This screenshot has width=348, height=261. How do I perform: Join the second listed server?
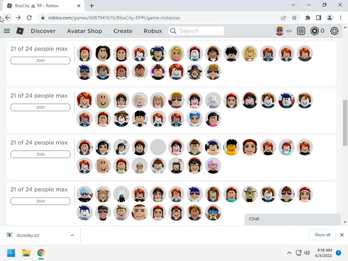pos(40,107)
